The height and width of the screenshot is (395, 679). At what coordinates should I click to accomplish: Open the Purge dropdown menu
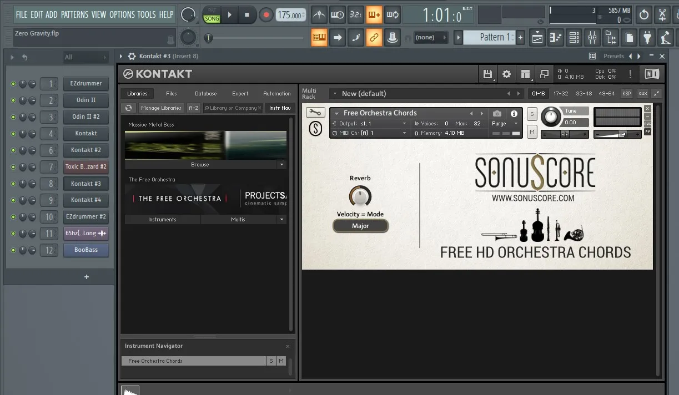pyautogui.click(x=505, y=124)
